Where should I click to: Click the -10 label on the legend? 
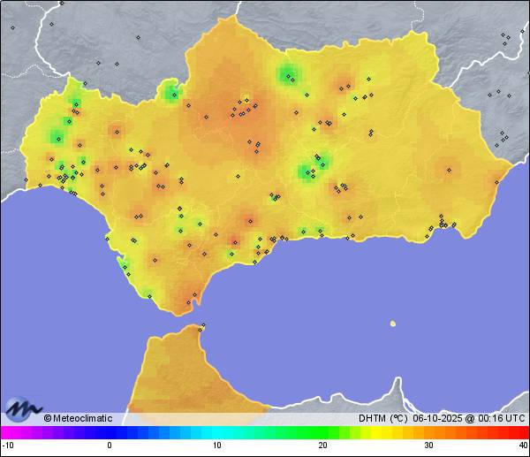(7, 446)
